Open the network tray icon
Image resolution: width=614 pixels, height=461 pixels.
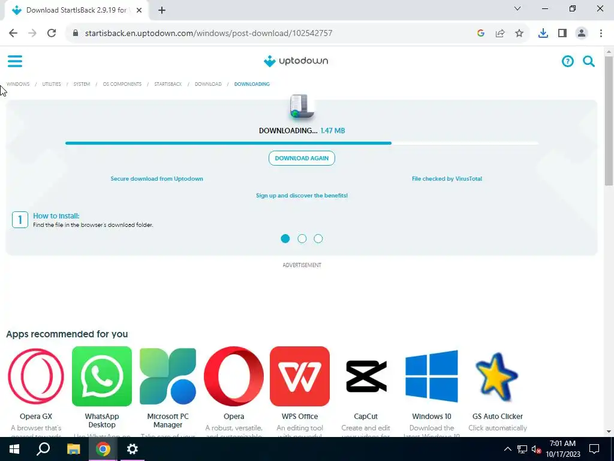coord(522,449)
